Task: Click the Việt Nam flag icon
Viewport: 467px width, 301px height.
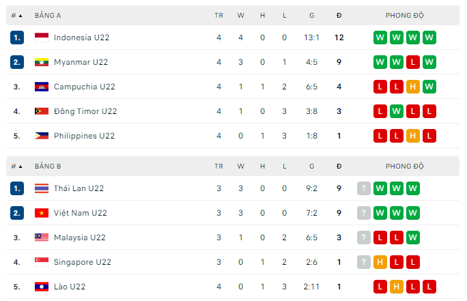Action: (42, 213)
